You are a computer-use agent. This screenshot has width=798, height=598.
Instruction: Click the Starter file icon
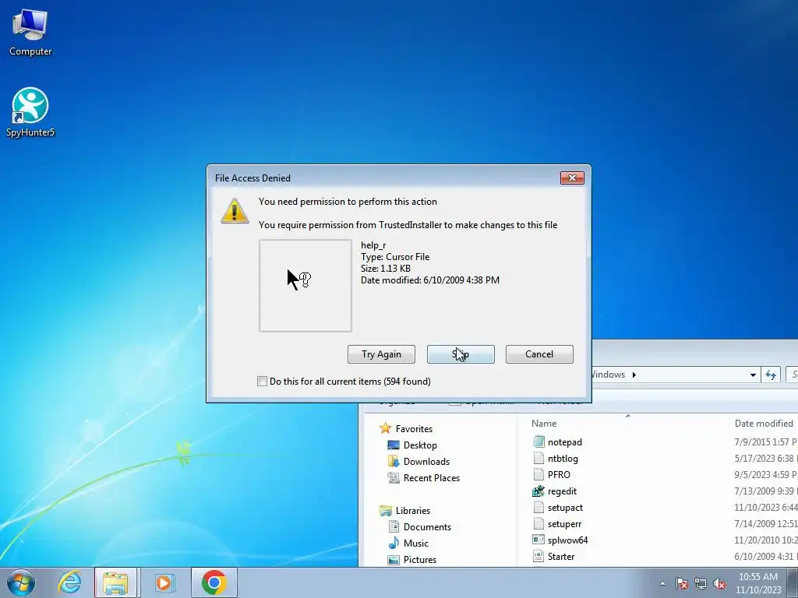pos(538,556)
